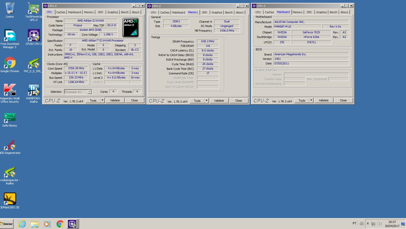
Task: Open Free Download Manager 5 shortcut
Action: coord(10,39)
